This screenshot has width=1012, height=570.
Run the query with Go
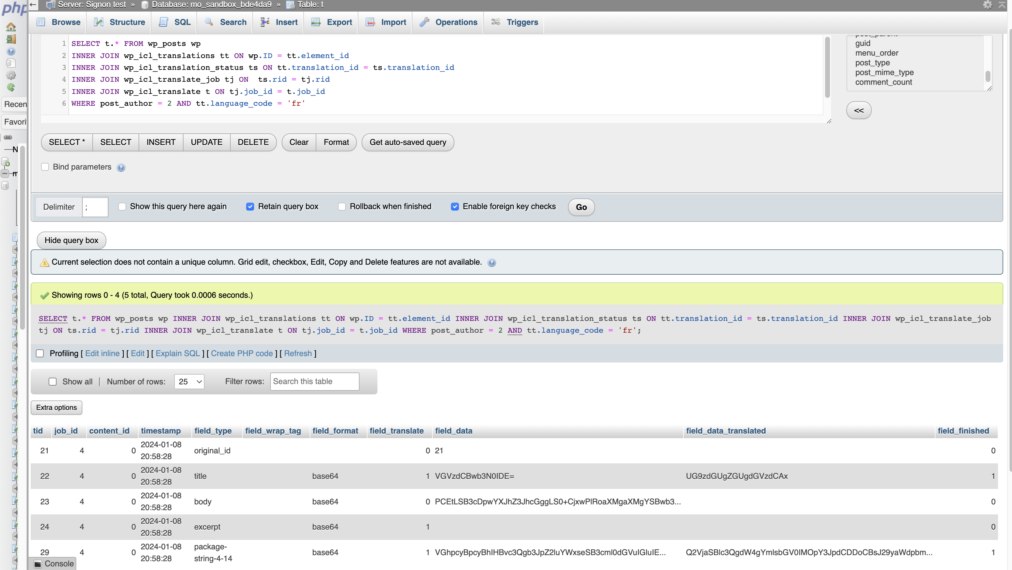click(x=581, y=208)
